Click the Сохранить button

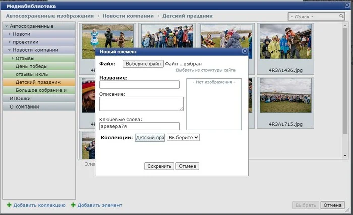[x=159, y=166]
